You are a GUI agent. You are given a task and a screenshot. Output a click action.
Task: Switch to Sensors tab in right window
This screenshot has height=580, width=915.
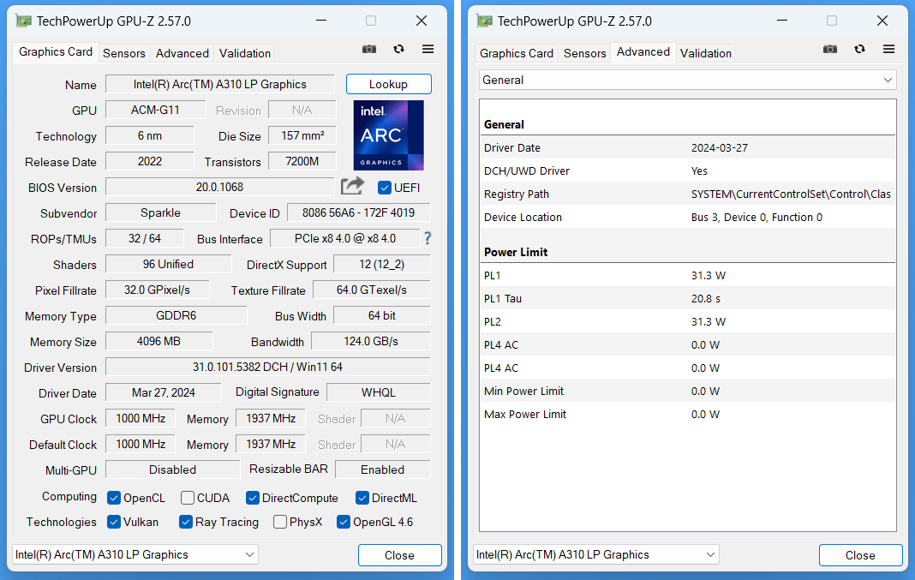[584, 53]
